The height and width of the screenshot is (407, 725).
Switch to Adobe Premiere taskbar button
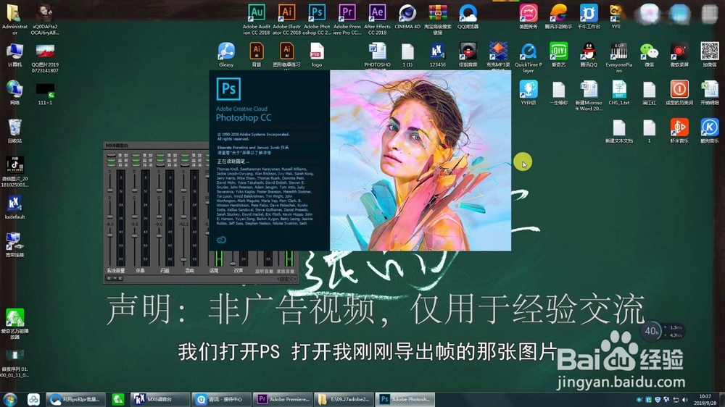283,399
